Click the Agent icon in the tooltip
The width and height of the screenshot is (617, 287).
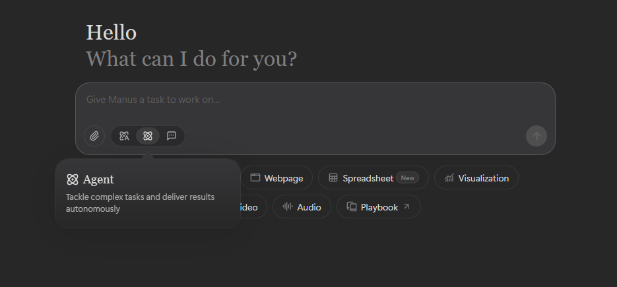pyautogui.click(x=73, y=179)
